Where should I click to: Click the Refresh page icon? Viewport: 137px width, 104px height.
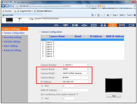pyautogui.click(x=93, y=6)
